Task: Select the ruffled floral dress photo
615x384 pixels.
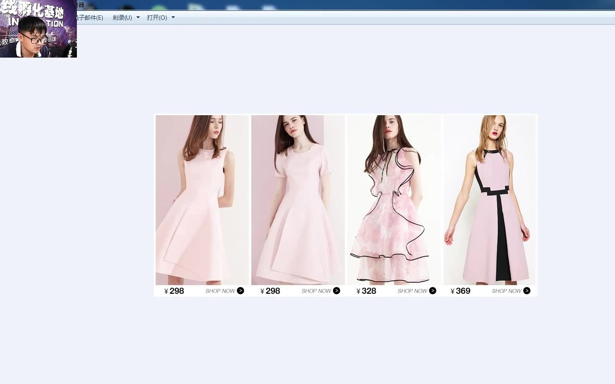Action: point(394,200)
